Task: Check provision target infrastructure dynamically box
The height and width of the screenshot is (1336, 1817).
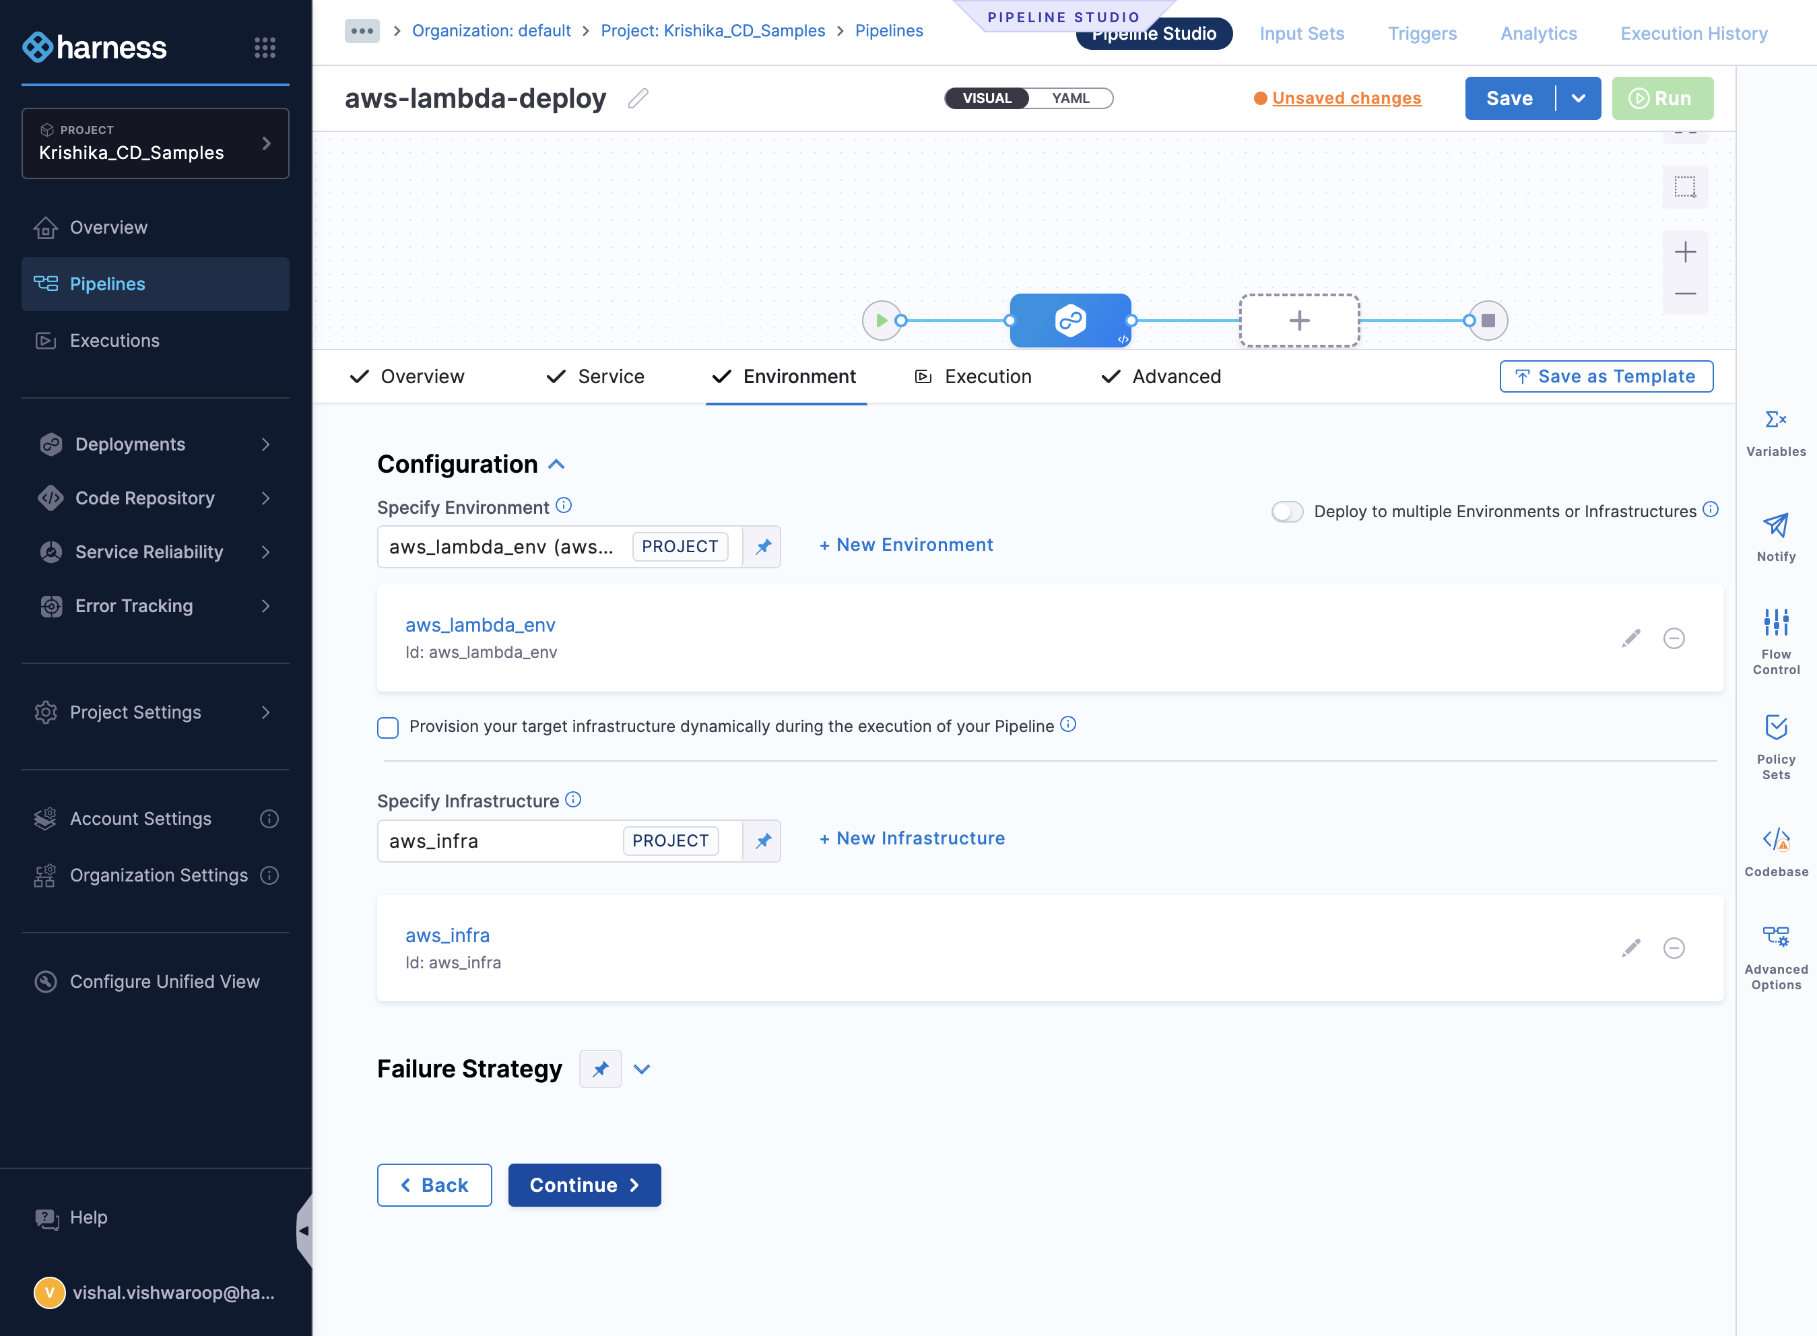Action: pyautogui.click(x=387, y=727)
